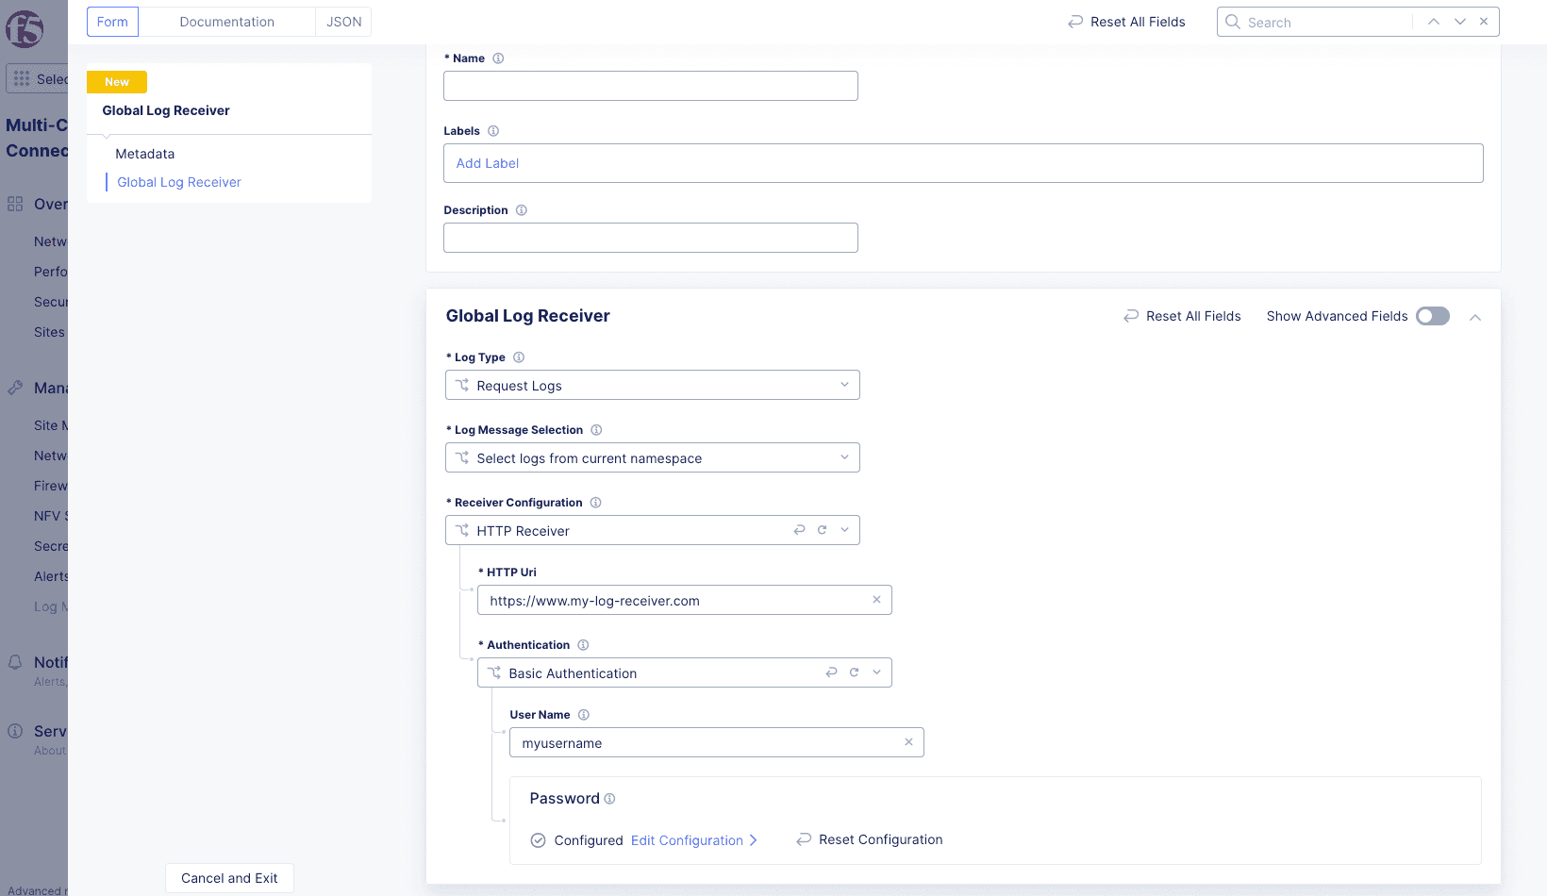Open Edit Configuration for the Password

coord(686,840)
